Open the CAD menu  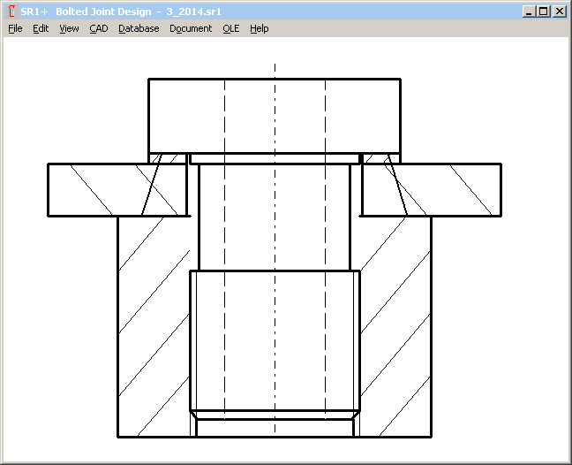98,28
